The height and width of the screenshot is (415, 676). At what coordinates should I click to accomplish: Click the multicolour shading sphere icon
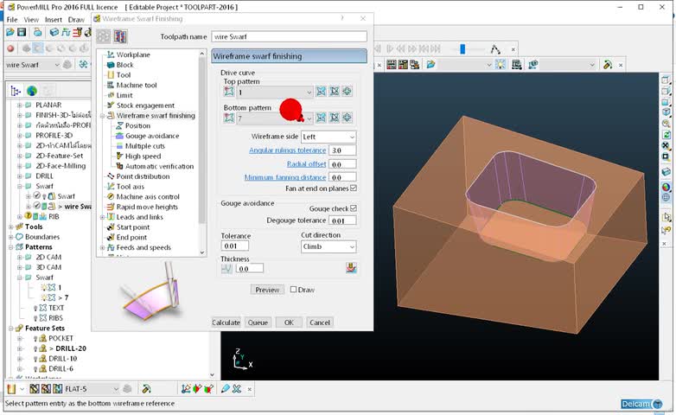pos(666,188)
